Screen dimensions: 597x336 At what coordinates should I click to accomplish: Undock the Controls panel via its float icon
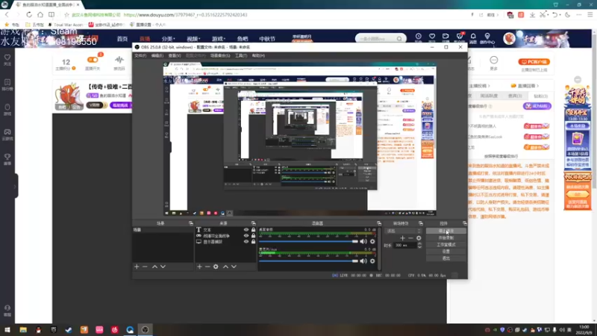(464, 223)
